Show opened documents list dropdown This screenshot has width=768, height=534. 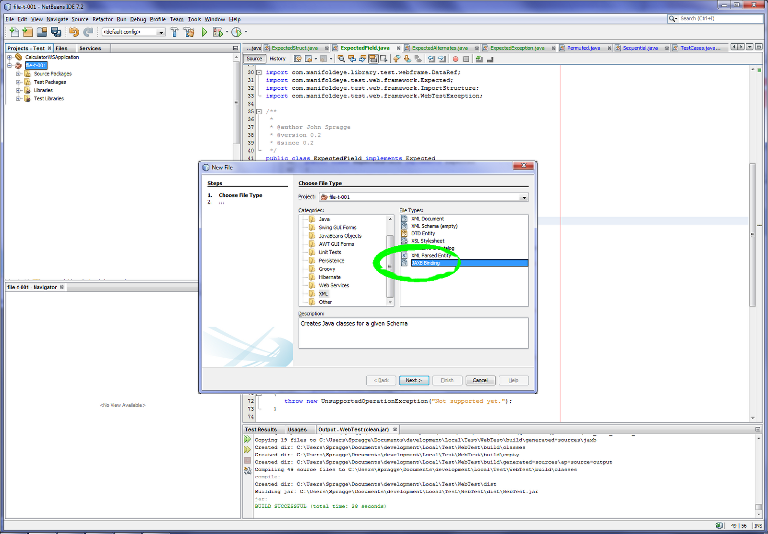click(750, 47)
